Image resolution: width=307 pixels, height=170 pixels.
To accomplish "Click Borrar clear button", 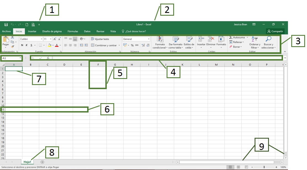I will [236, 47].
